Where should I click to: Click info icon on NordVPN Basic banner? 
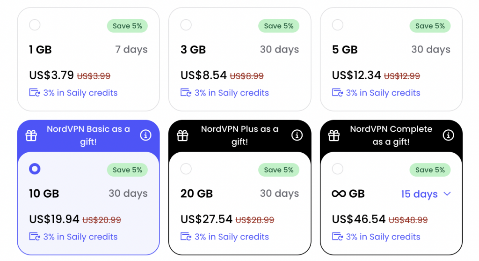(145, 135)
